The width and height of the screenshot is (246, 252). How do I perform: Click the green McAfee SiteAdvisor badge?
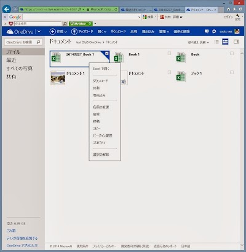point(81,24)
